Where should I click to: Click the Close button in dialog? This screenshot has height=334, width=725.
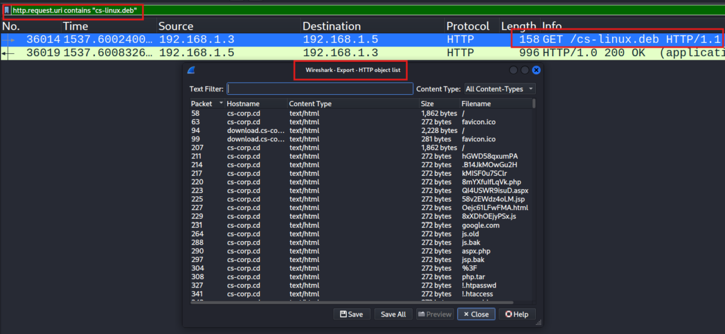click(x=476, y=314)
